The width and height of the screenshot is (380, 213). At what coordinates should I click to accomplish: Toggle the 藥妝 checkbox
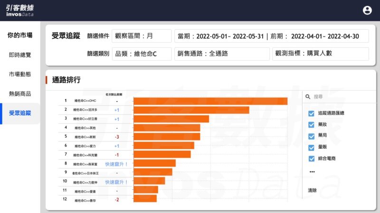coord(312,125)
